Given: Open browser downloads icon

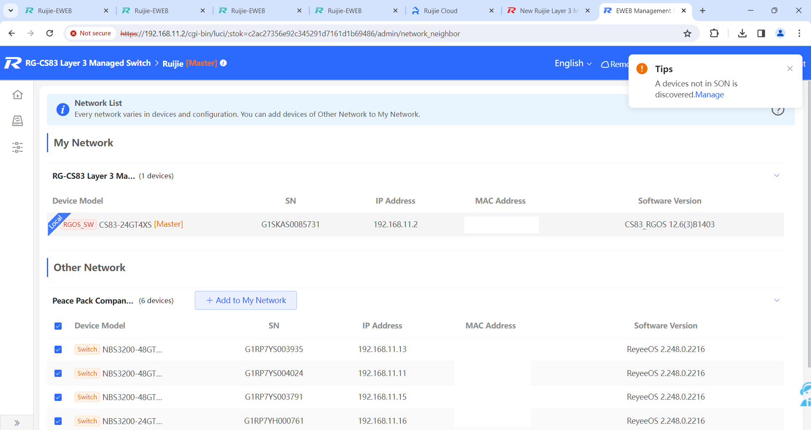Looking at the screenshot, I should [742, 33].
